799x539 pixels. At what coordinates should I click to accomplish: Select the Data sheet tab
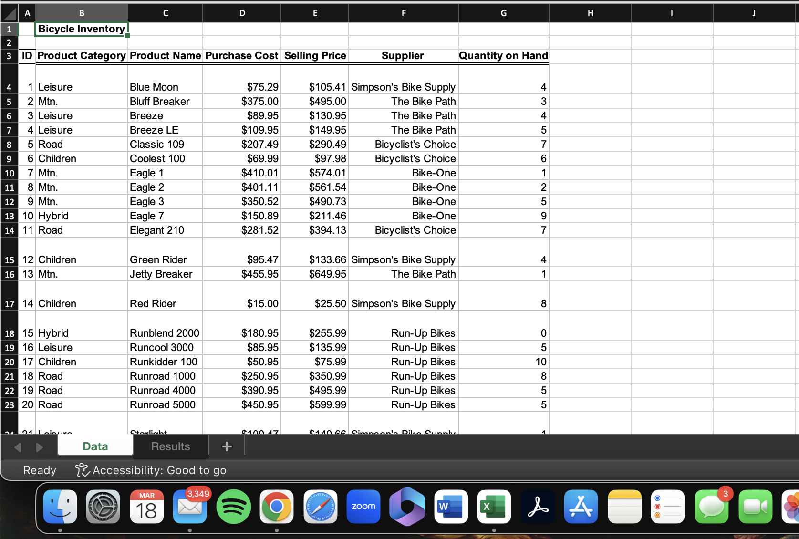[95, 446]
